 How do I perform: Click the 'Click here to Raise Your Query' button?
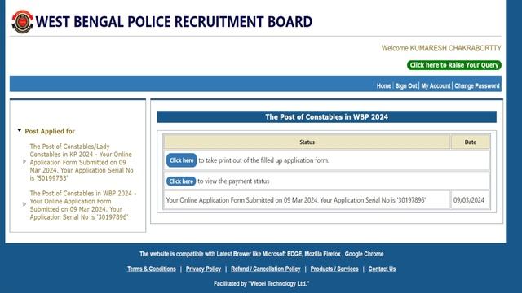454,65
